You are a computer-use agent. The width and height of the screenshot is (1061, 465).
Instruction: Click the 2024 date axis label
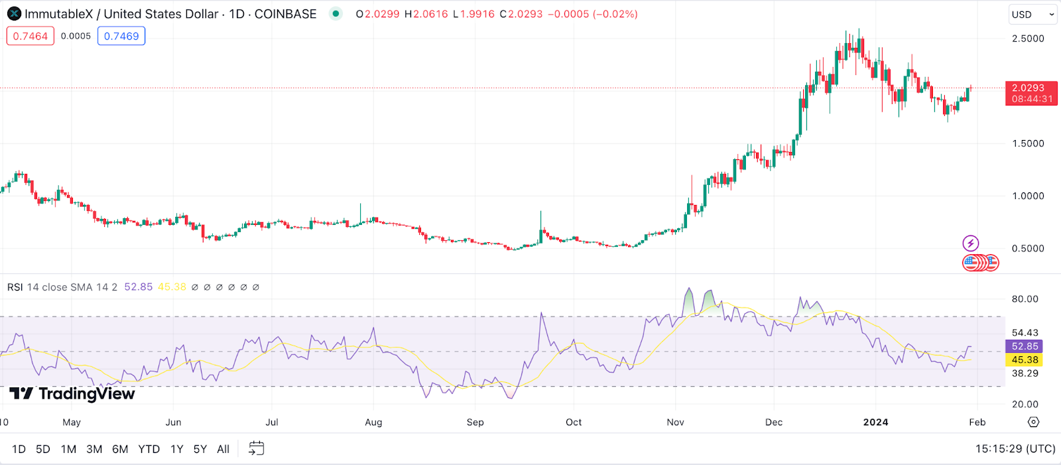875,422
